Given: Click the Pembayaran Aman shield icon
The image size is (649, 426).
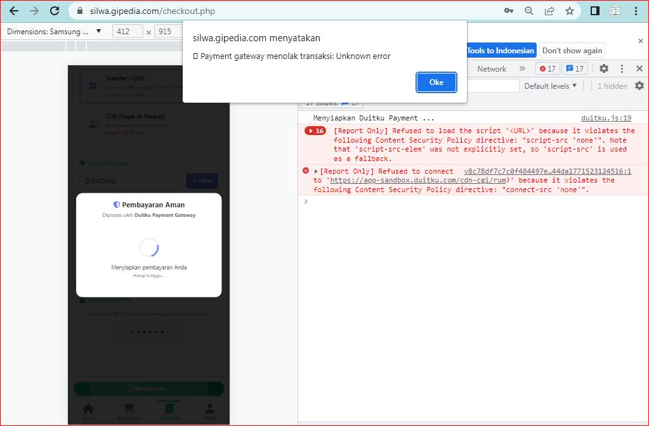Looking at the screenshot, I should click(x=117, y=205).
